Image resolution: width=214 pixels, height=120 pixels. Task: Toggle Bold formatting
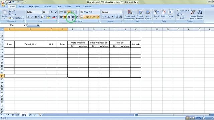(28, 17)
